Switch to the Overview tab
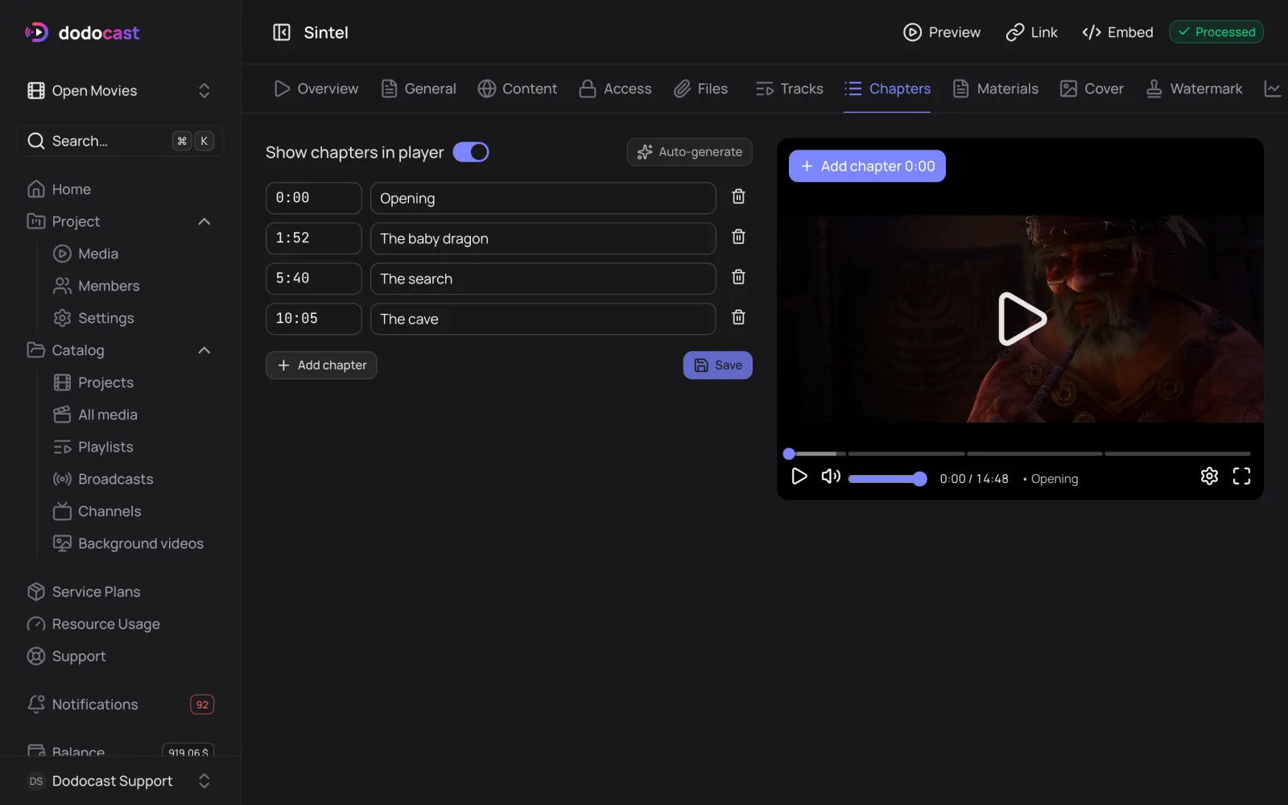The height and width of the screenshot is (805, 1288). [x=316, y=89]
